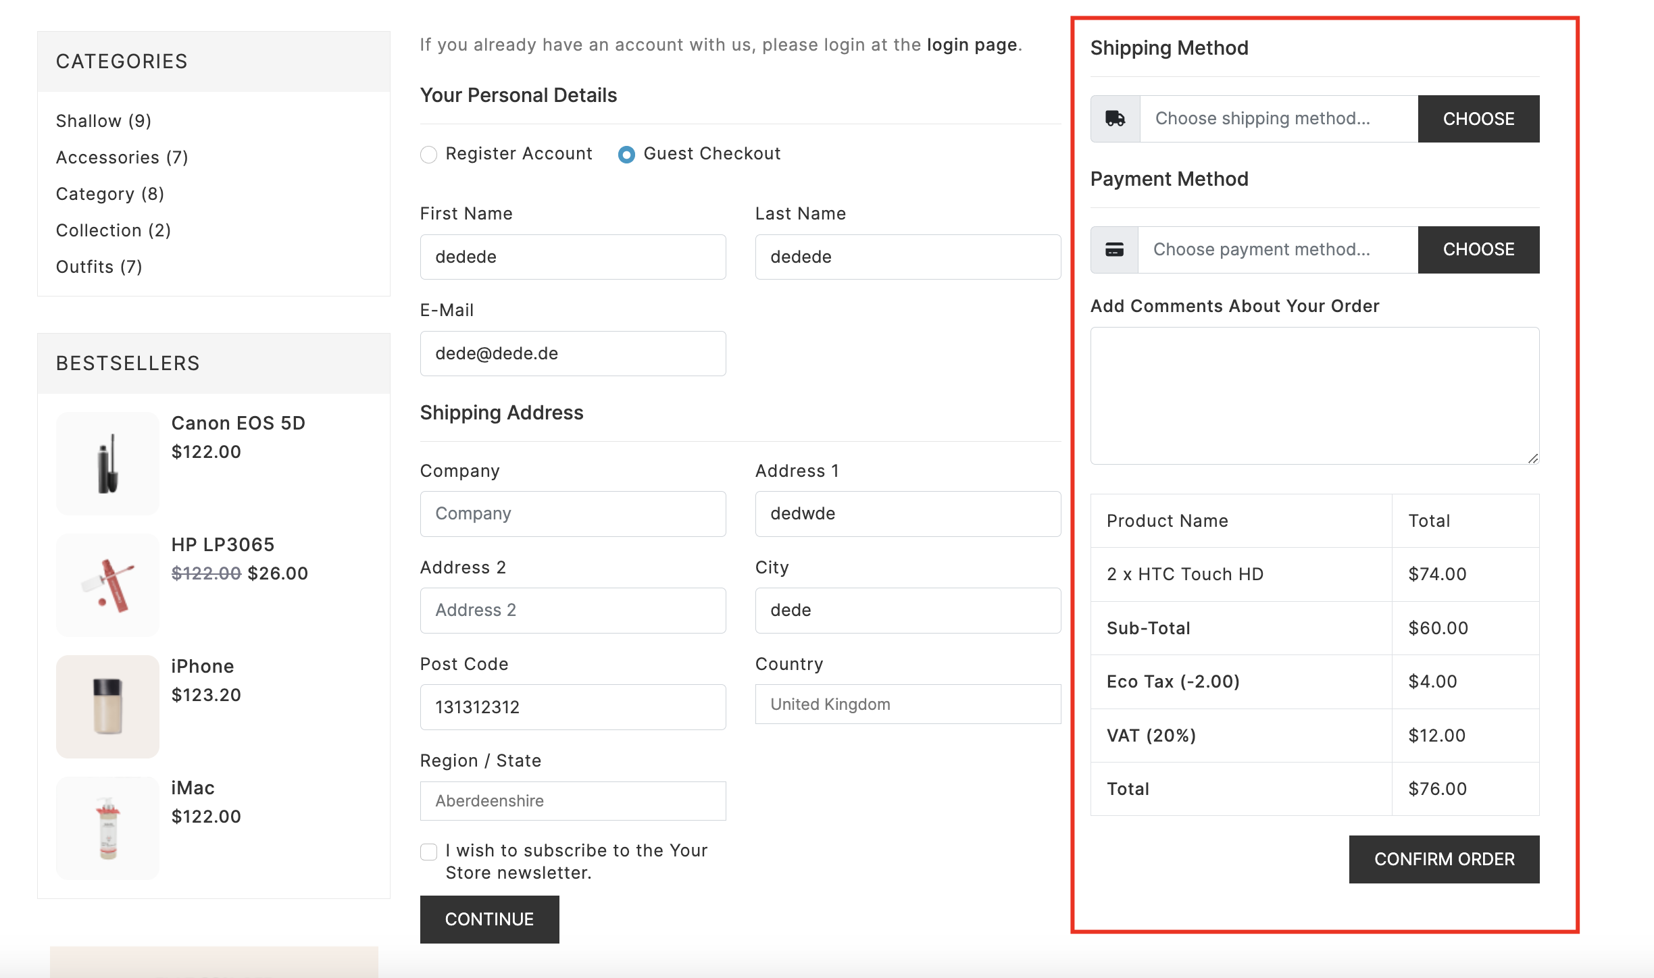
Task: Open the Accessories (7) category
Action: tap(122, 157)
